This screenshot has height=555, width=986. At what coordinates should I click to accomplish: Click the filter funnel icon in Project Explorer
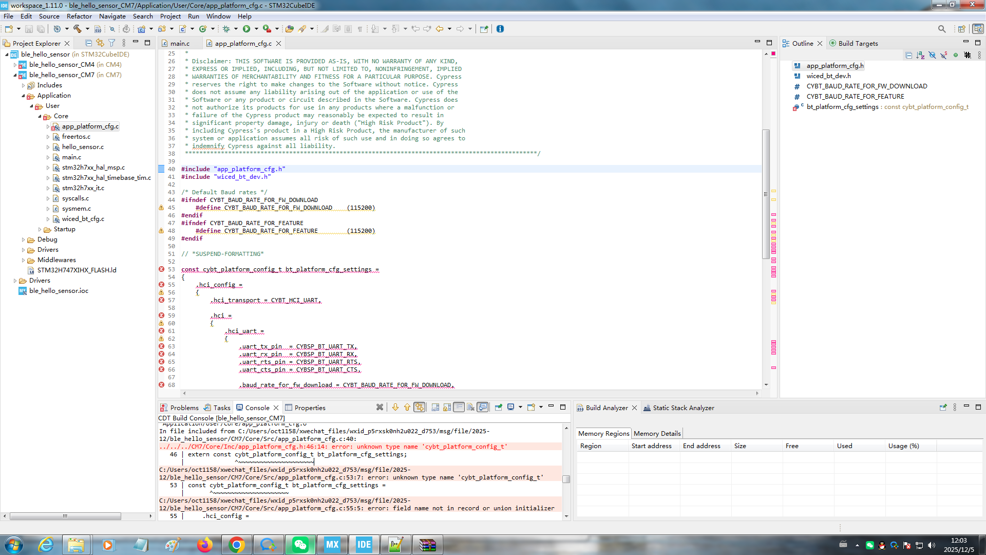click(111, 43)
